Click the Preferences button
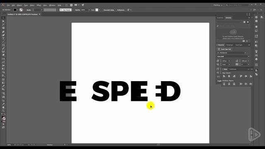This screenshot has height=149, width=265. (x=120, y=10)
